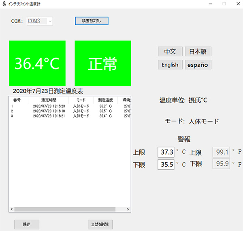This screenshot has height=231, width=243.
Task: Click the 36.2°C measured temperature cell
Action: click(x=105, y=106)
